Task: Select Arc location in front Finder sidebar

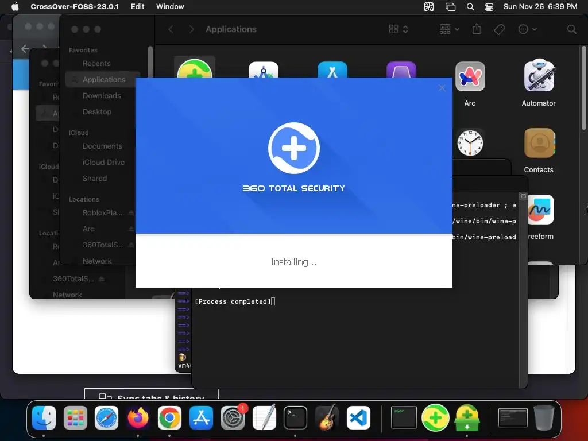Action: pos(88,229)
